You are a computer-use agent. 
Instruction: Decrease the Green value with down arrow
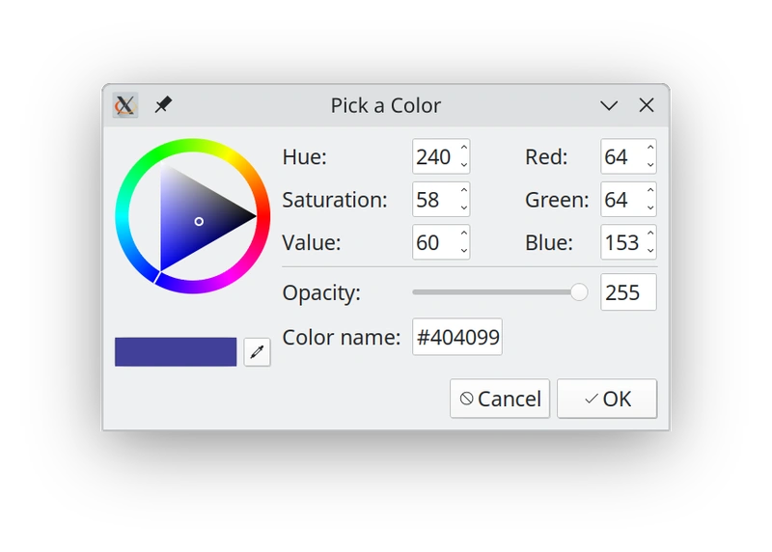650,207
